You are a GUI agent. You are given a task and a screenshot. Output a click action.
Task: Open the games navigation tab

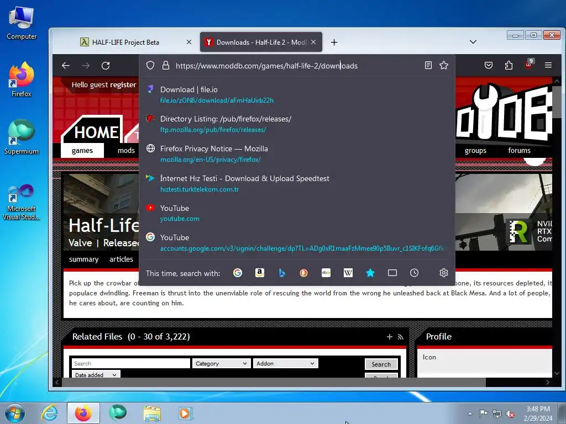pos(82,150)
